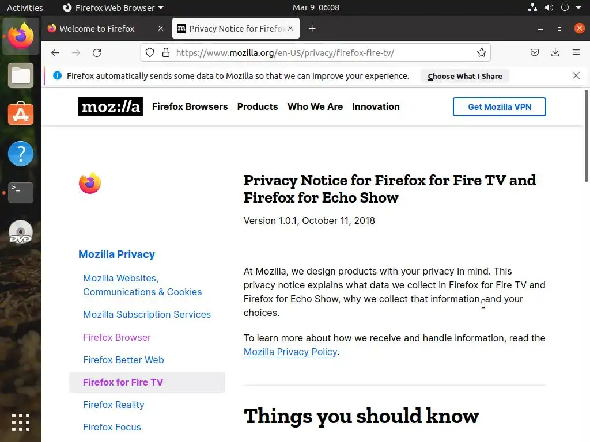Click the volume icon in top bar
Image resolution: width=590 pixels, height=442 pixels.
pos(549,7)
